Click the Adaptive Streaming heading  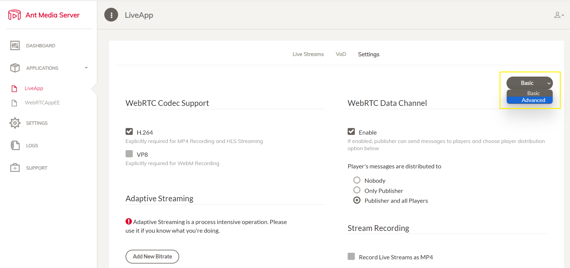click(x=159, y=199)
